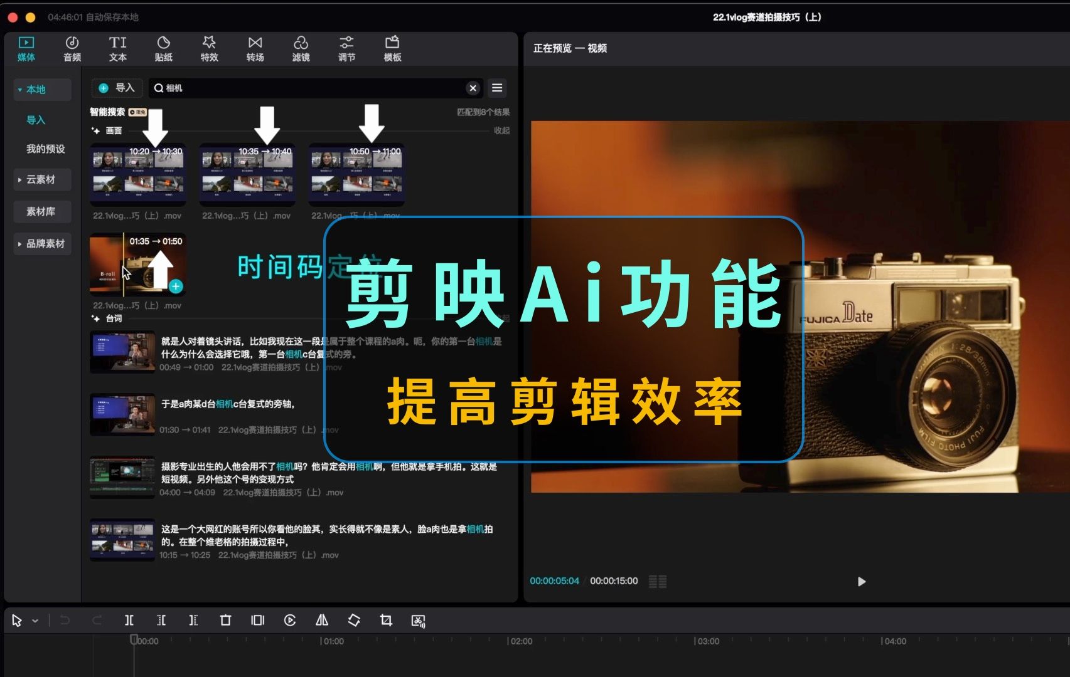This screenshot has width=1070, height=677.
Task: Collapse the 本地 local section
Action: pos(42,90)
